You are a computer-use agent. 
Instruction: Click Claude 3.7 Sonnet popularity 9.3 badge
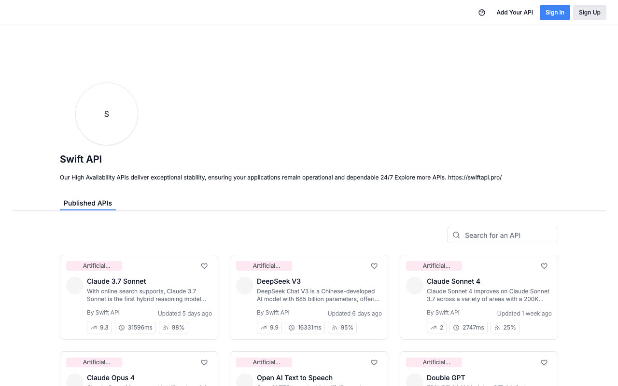click(x=99, y=328)
